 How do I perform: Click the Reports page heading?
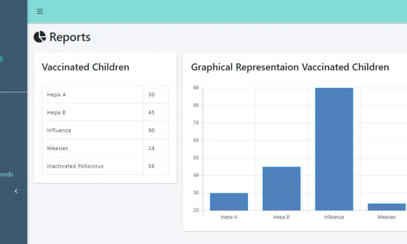point(70,37)
